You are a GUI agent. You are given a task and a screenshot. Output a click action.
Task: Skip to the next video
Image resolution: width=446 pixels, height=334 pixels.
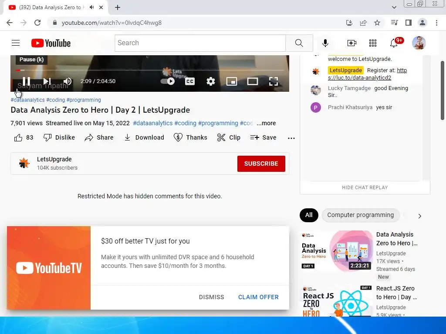(47, 81)
